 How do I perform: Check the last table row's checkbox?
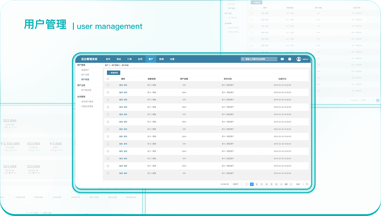coord(108,173)
